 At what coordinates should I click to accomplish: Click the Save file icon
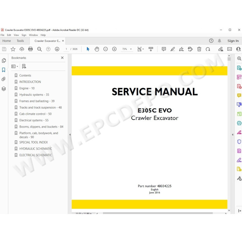[4, 49]
